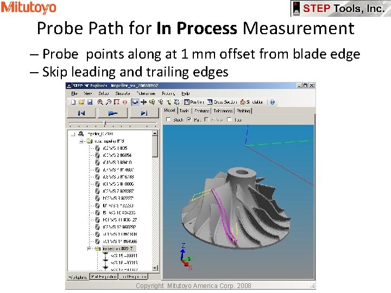Collapse the impeller workplan tree node

click(x=81, y=141)
